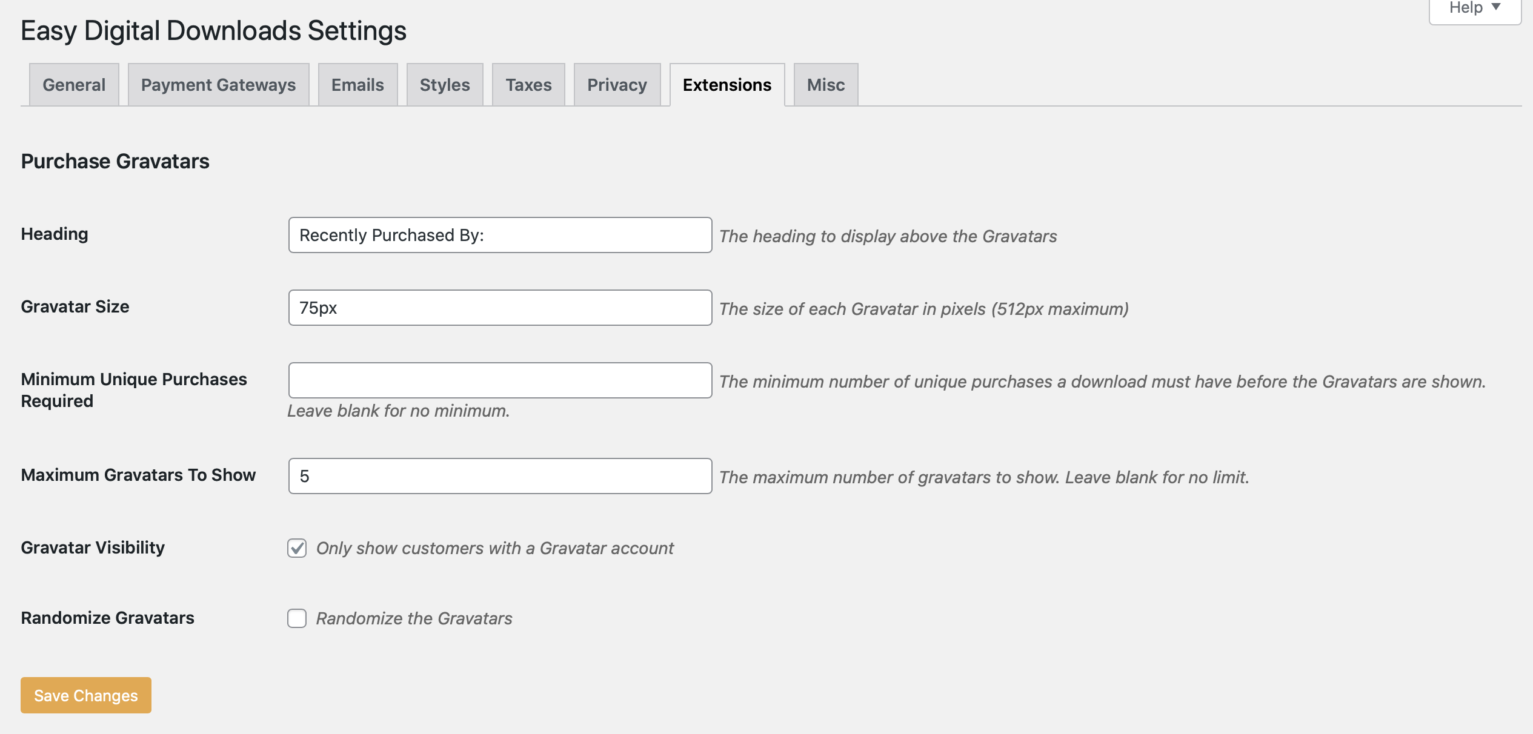Click the Help arrow icon
Viewport: 1533px width, 734px height.
pos(1496,7)
